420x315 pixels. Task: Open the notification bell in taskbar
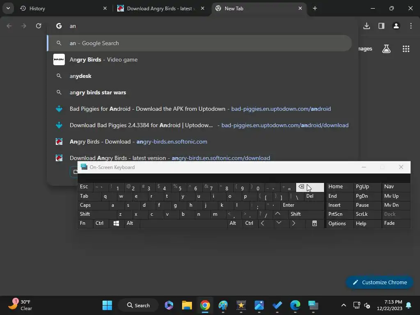click(409, 305)
